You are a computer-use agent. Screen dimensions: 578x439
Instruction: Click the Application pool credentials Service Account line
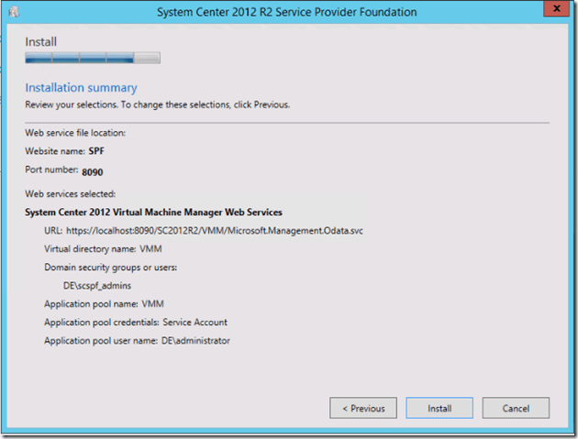point(135,323)
